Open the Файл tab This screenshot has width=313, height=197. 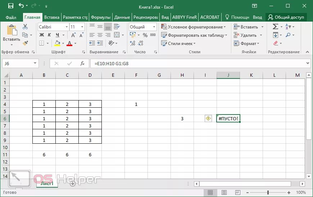11,17
